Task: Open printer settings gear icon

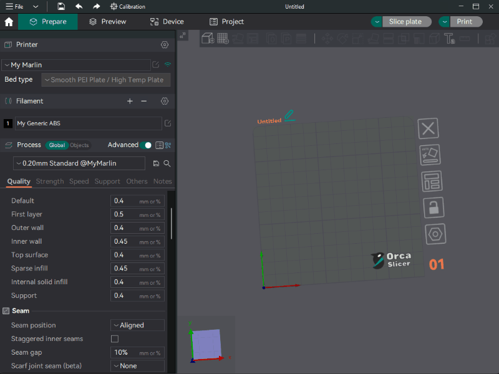Action: point(165,45)
